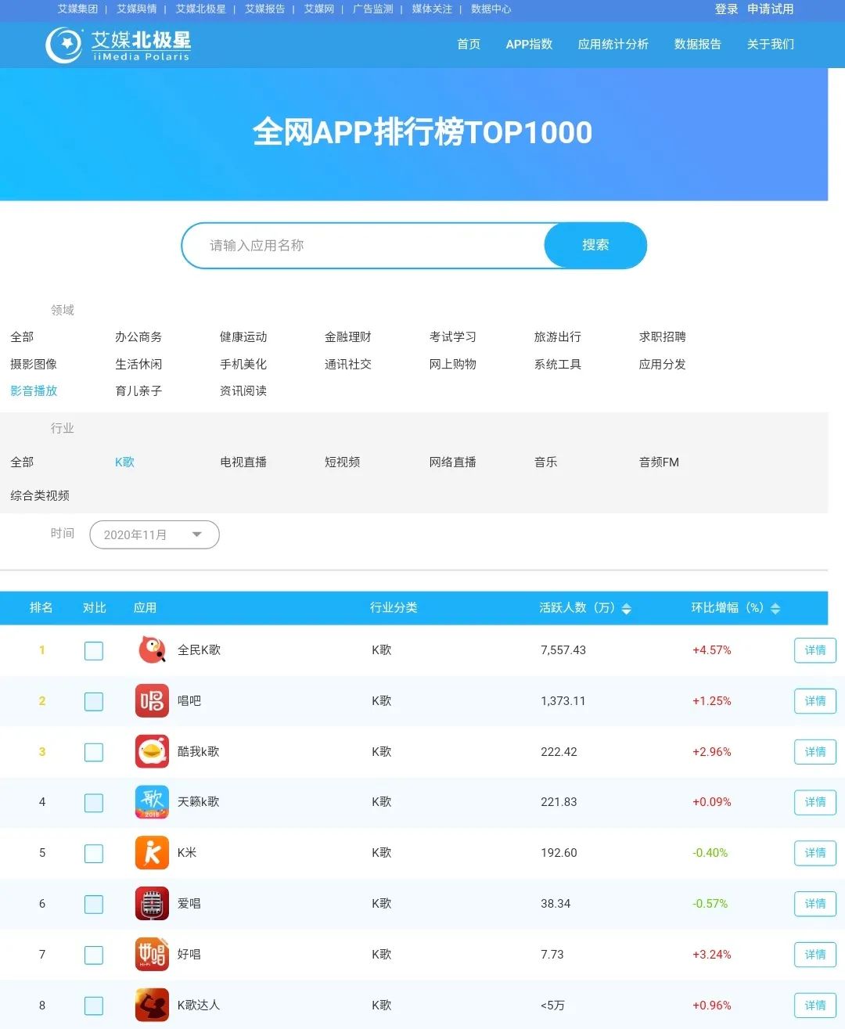Open APP指数 in main navigation
Screen dimensions: 845x1029
(x=529, y=45)
